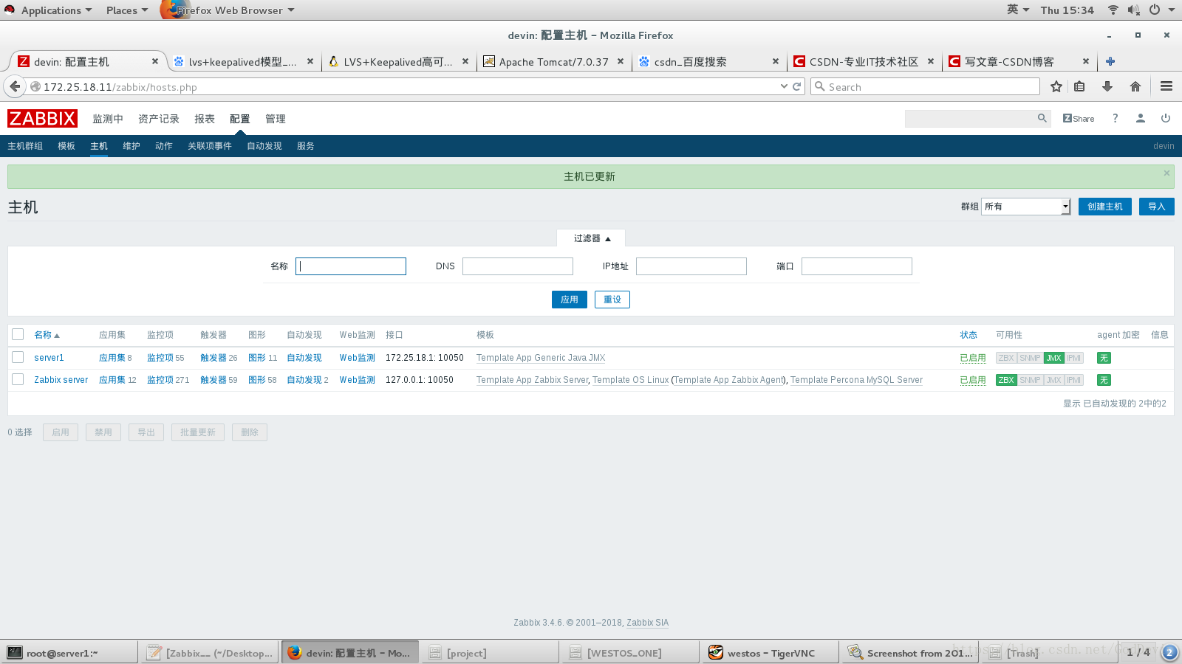The image size is (1182, 664).
Task: Click the Zabbix logout power icon
Action: 1166,118
